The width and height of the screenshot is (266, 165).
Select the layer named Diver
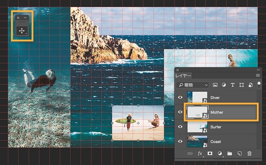[215, 98]
